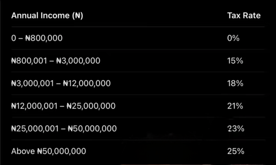Select the ₦800,001 – ₦3,000,000 income bracket
Screen dimensions: 276x165
tap(56, 61)
